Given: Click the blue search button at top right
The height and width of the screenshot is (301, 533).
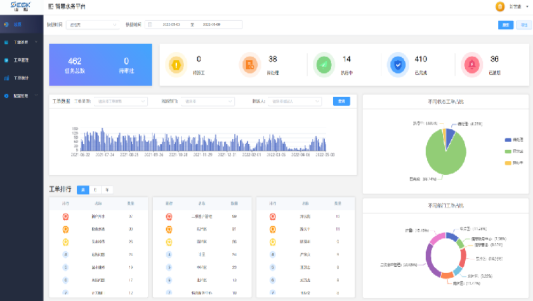Looking at the screenshot, I should (x=506, y=25).
